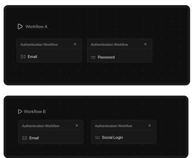Select the Email label in Workflow A

coord(32,57)
